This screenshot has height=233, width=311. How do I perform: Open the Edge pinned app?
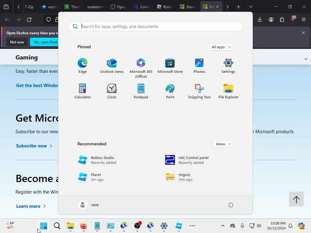tap(83, 66)
